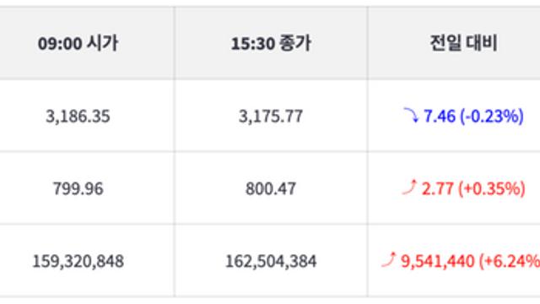This screenshot has height=304, width=540.
Task: Click the change value 9,541,440 (+6.24%)
Action: (x=471, y=261)
